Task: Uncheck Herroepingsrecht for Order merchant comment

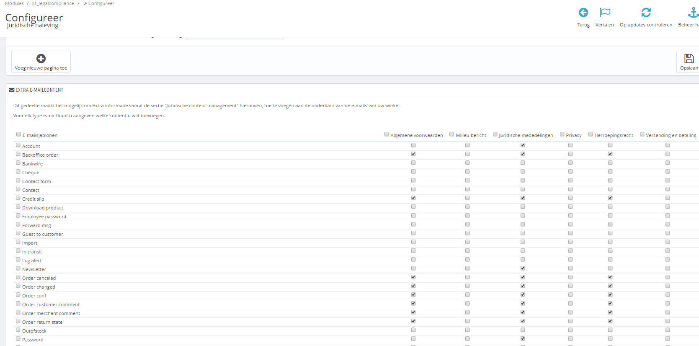Action: 610,312
